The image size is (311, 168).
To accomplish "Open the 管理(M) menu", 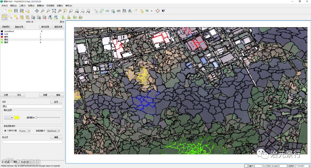I will click(40, 5).
